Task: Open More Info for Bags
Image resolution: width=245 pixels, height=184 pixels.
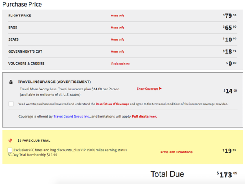Action: click(x=118, y=28)
